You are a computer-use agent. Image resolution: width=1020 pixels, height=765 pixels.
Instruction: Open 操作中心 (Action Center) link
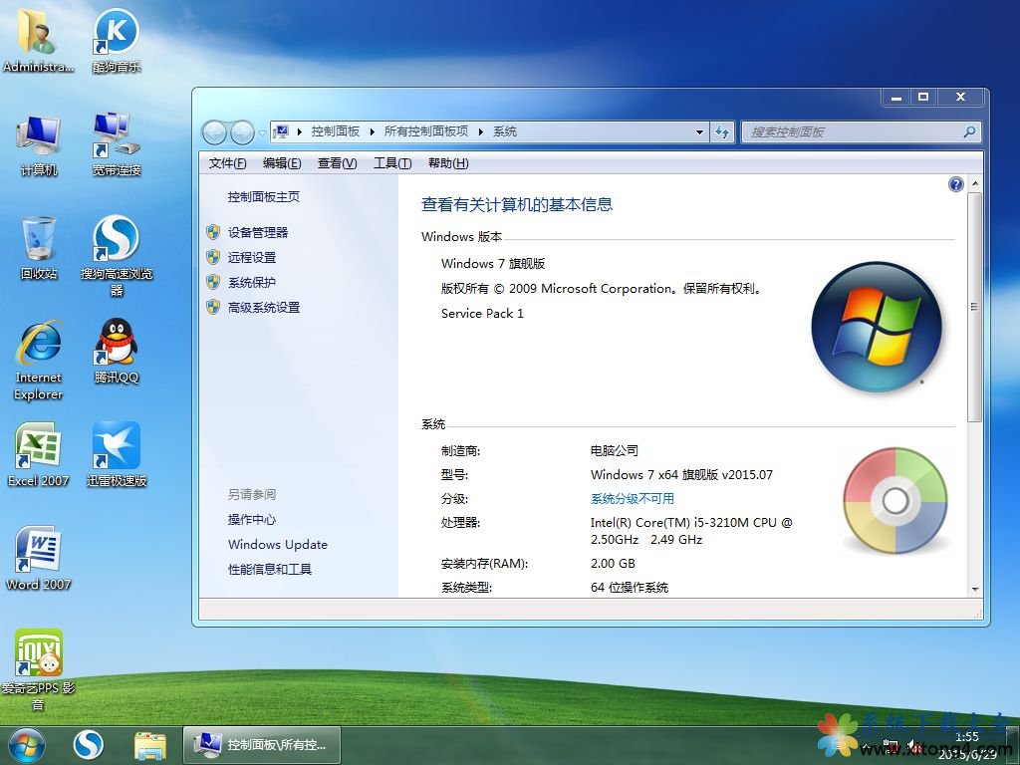pyautogui.click(x=252, y=519)
